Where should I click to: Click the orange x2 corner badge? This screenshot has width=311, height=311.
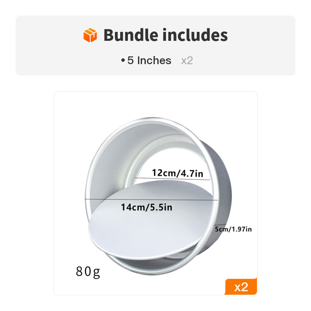pyautogui.click(x=241, y=287)
